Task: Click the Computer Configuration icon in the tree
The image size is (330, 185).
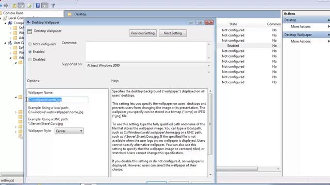Action: click(10, 23)
